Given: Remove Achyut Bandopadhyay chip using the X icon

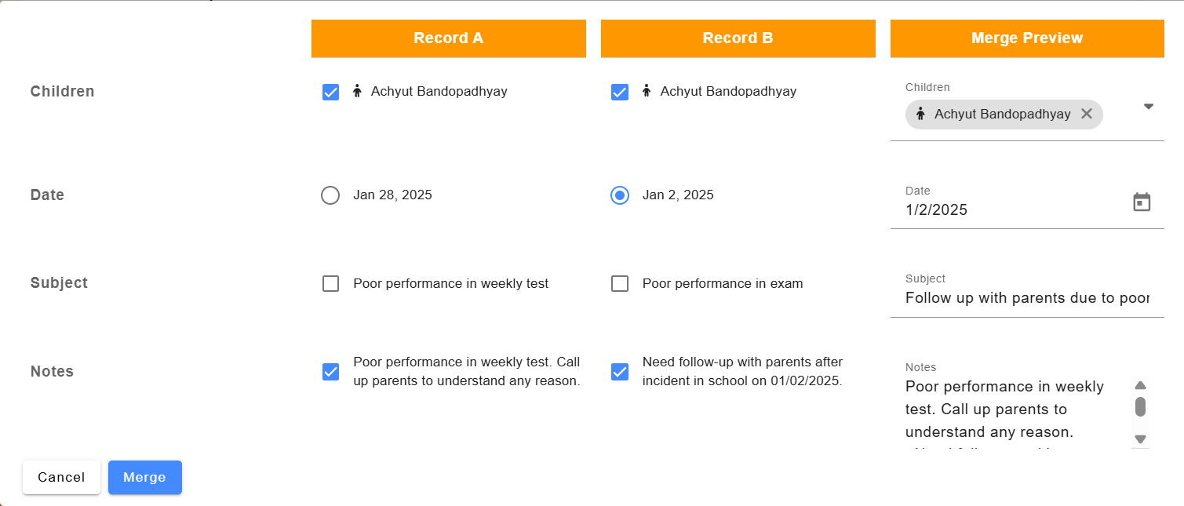Looking at the screenshot, I should 1087,114.
